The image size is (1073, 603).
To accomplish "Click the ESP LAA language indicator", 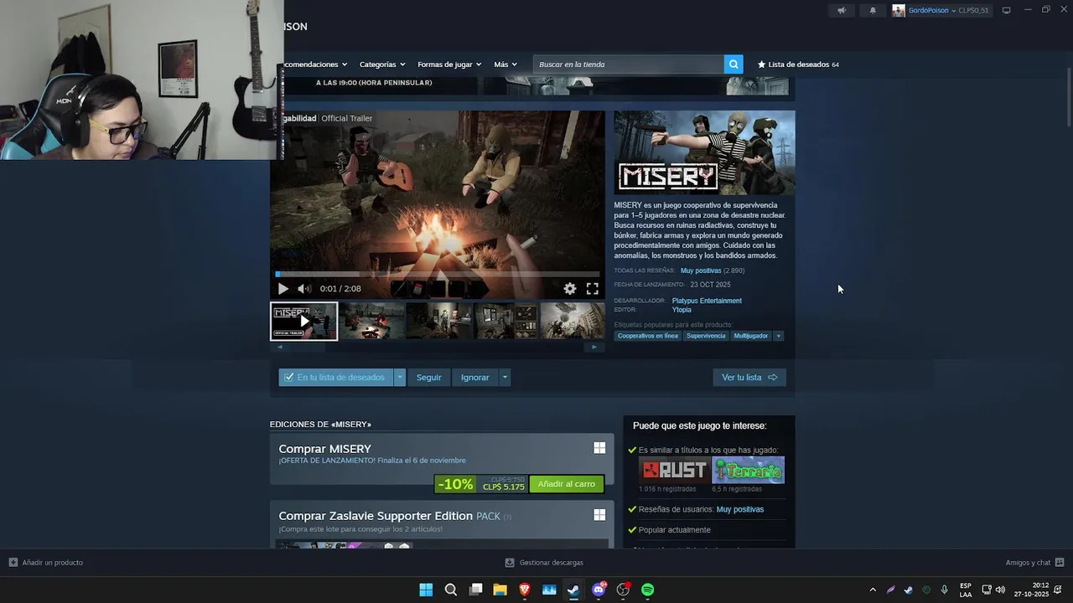I will 966,590.
